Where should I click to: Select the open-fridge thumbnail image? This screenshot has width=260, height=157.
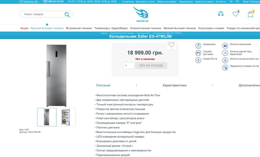tap(66, 117)
